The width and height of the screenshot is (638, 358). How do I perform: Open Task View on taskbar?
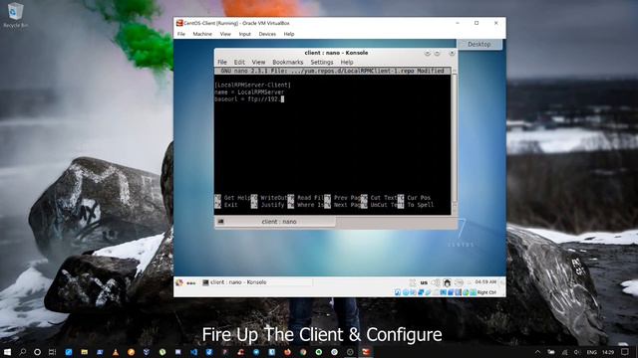point(52,352)
